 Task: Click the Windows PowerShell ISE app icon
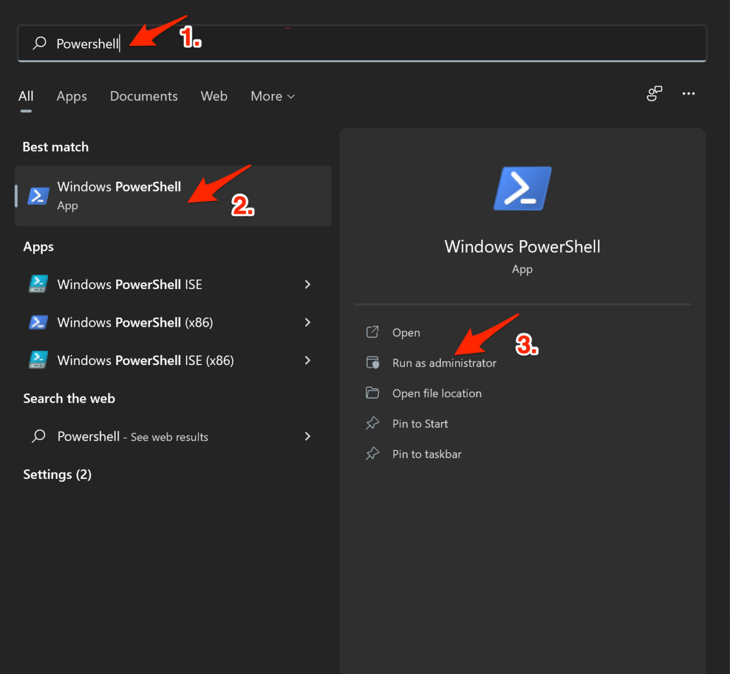[x=38, y=284]
